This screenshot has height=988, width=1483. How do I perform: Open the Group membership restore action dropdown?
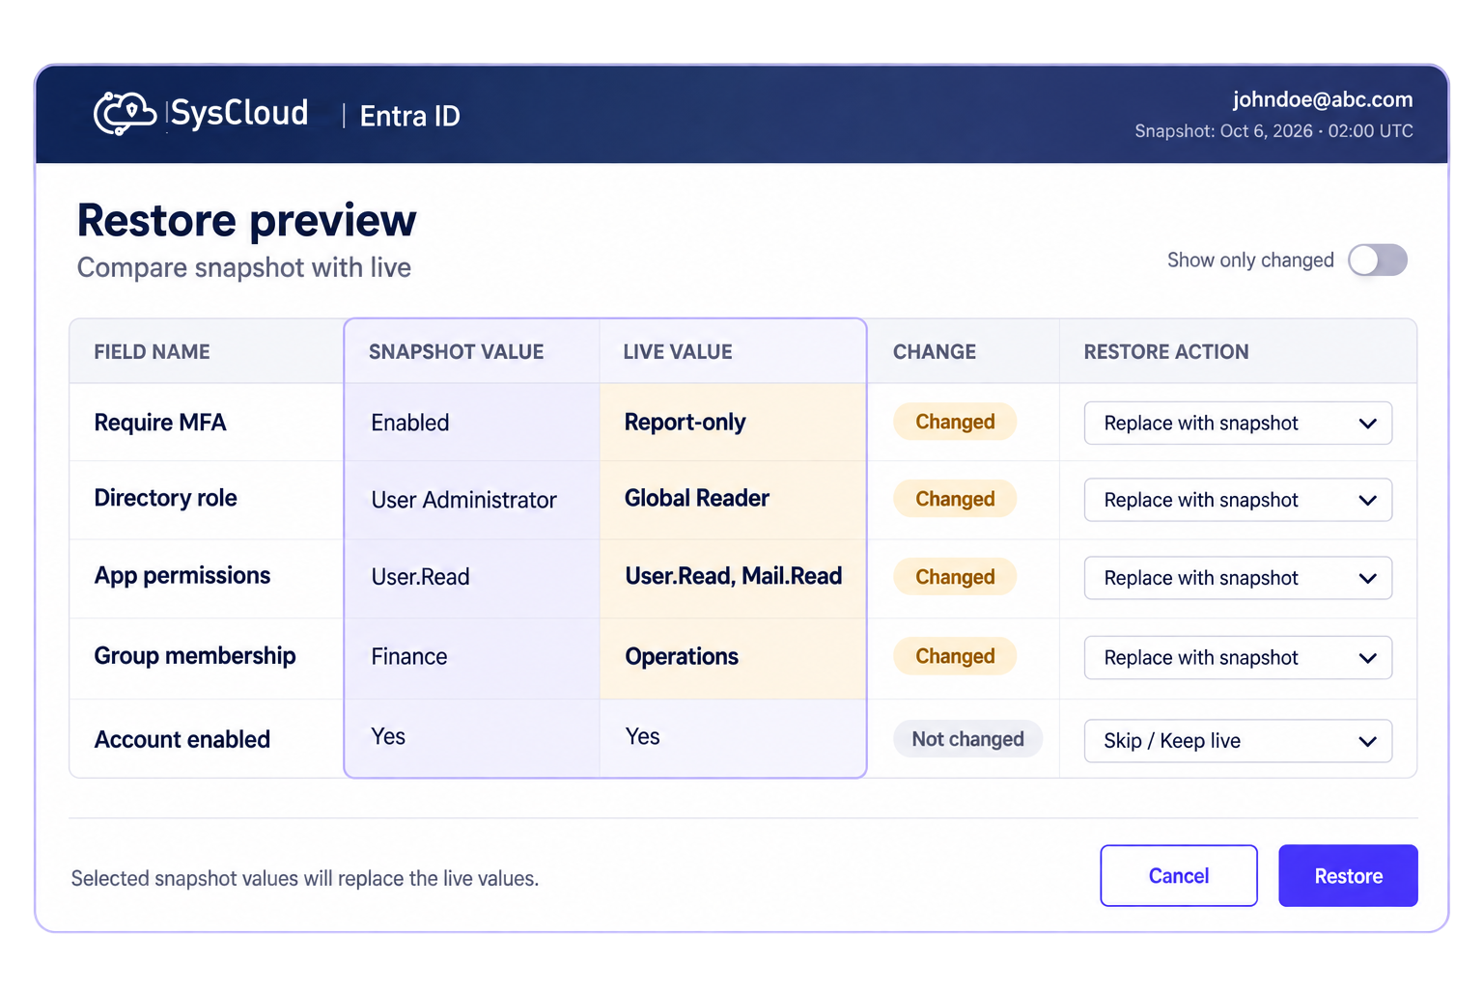(1238, 658)
